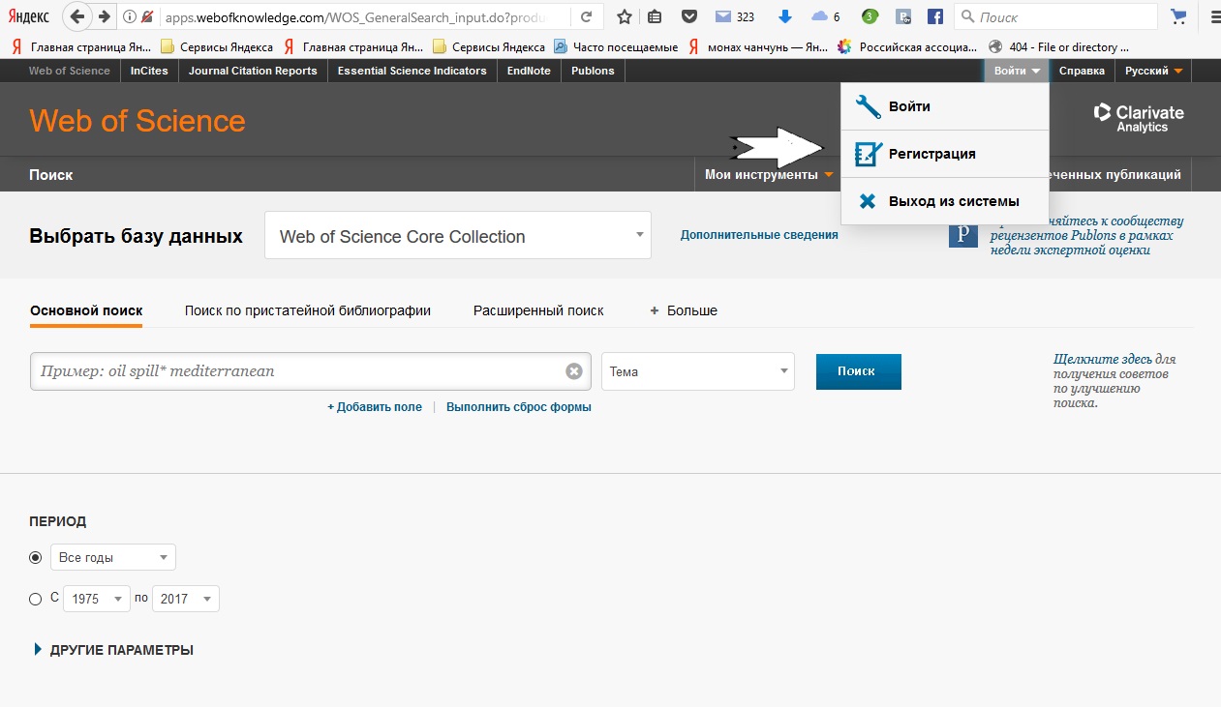This screenshot has width=1221, height=707.
Task: Click the registration pencil icon
Action: [869, 154]
